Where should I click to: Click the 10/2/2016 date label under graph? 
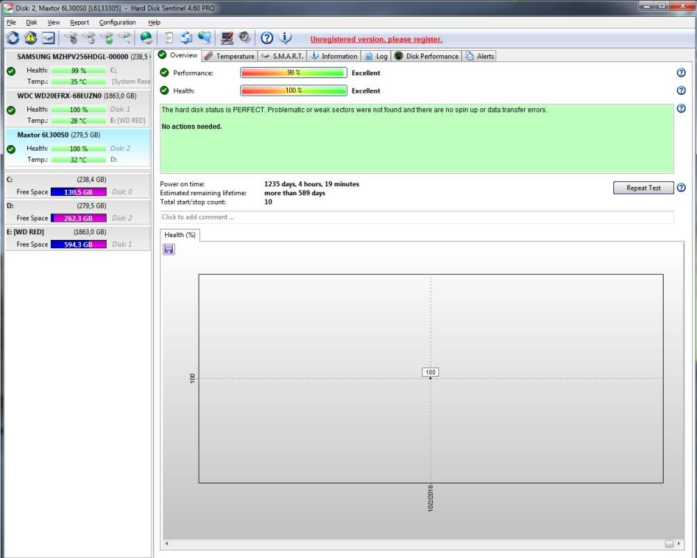[430, 499]
